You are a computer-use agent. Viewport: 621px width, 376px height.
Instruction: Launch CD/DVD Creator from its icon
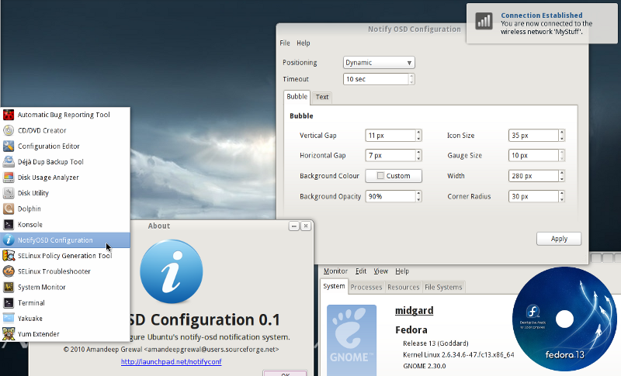pyautogui.click(x=9, y=130)
